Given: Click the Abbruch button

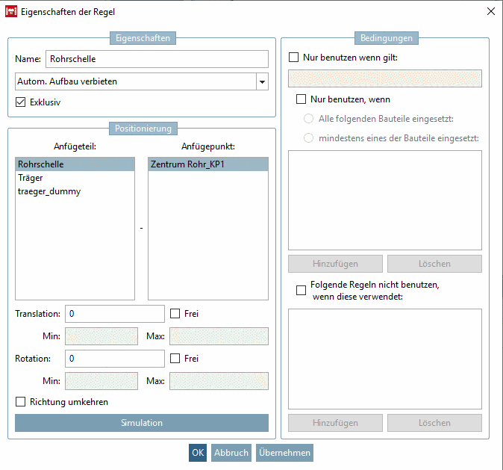Looking at the screenshot, I should 231,453.
